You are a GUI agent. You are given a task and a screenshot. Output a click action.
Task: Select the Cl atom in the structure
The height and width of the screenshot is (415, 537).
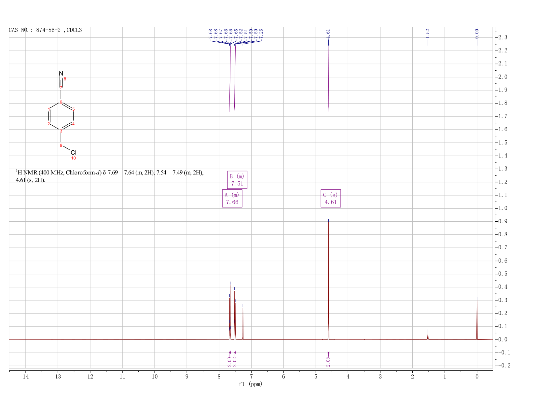[x=74, y=152]
